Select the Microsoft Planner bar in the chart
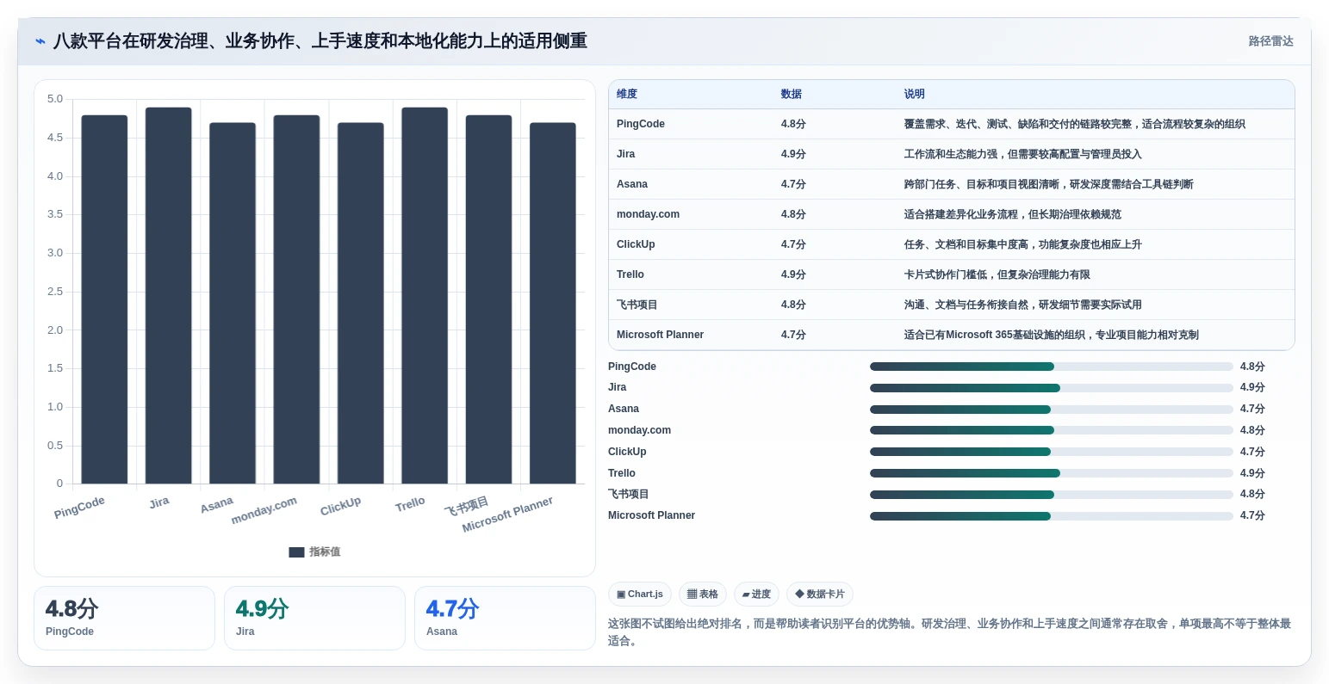This screenshot has width=1329, height=684. point(552,303)
